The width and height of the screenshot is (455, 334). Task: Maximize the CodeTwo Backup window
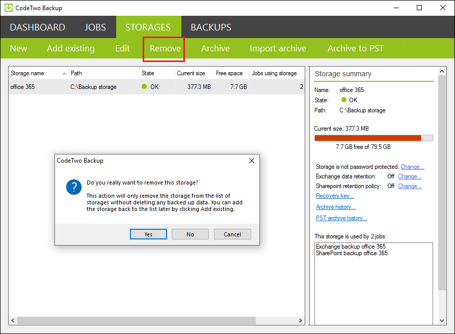coord(419,8)
